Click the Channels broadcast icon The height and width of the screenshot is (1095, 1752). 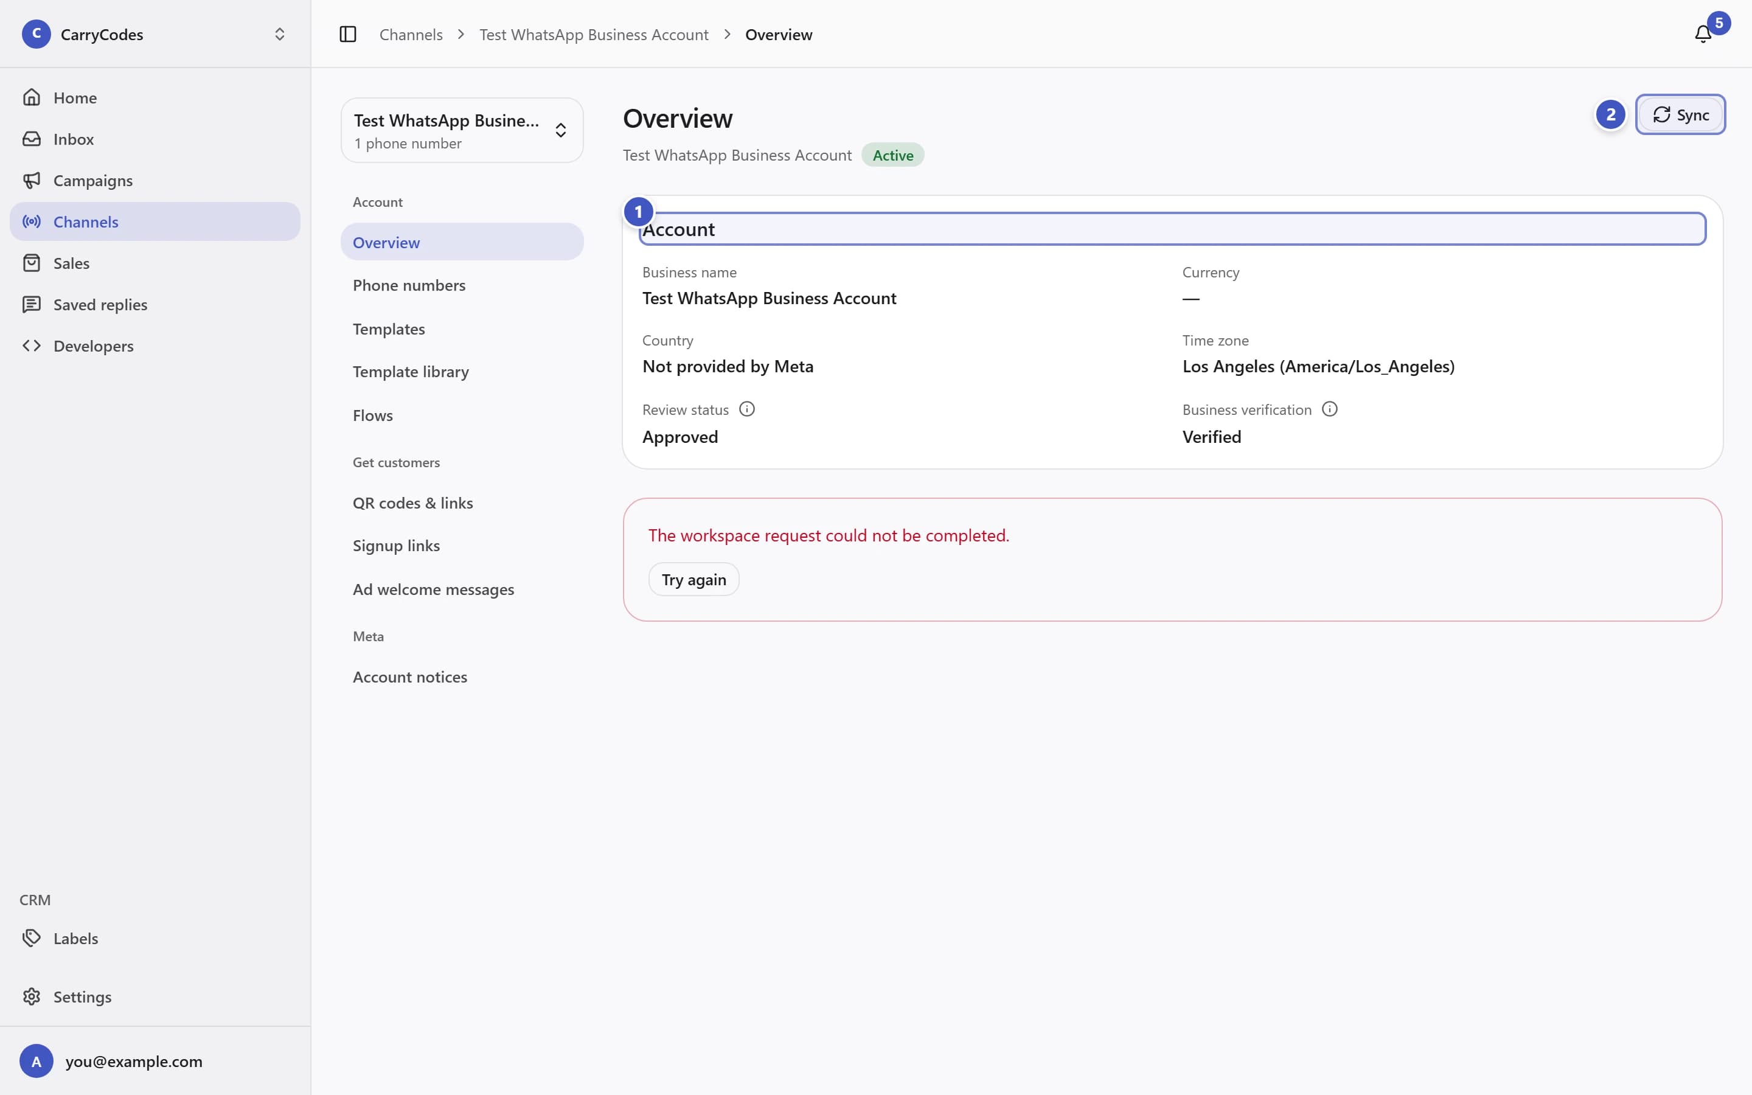click(31, 221)
